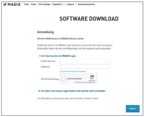Select 'Ich habe noch keine Login-Daten' radio
This screenshot has width=144, height=117.
pyautogui.click(x=39, y=91)
